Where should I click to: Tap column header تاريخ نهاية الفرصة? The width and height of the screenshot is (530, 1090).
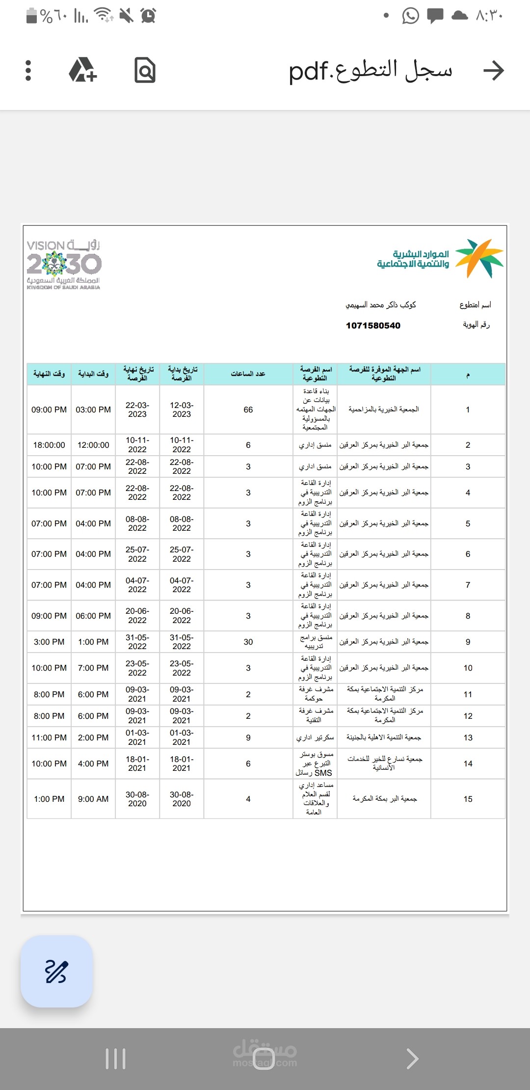pyautogui.click(x=137, y=374)
